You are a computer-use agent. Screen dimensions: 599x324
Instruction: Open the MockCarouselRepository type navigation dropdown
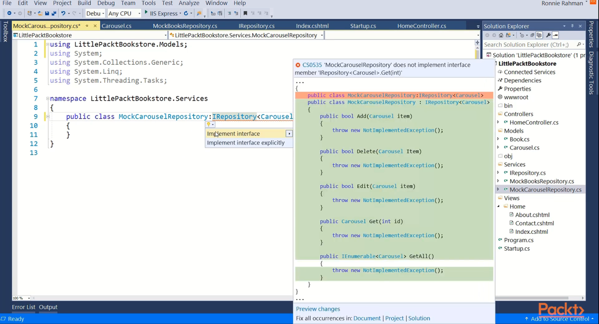point(322,35)
